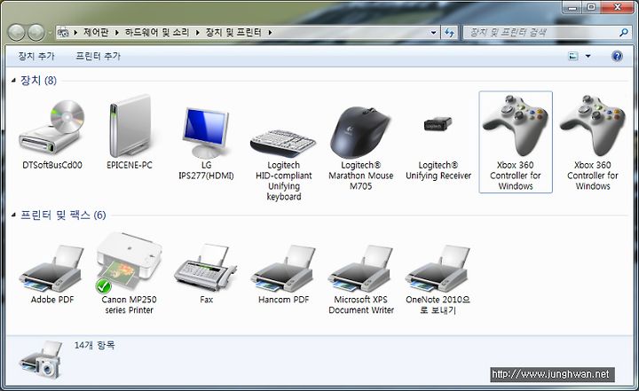Select the DTSoftBusCd00 disc drive icon
The image size is (639, 391).
(x=51, y=127)
